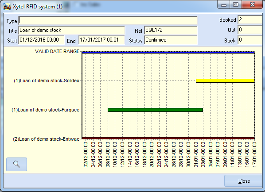
Task: Click the Start date field
Action: point(41,40)
